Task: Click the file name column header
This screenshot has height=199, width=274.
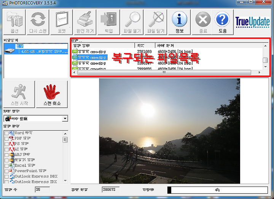Action: [x=103, y=45]
